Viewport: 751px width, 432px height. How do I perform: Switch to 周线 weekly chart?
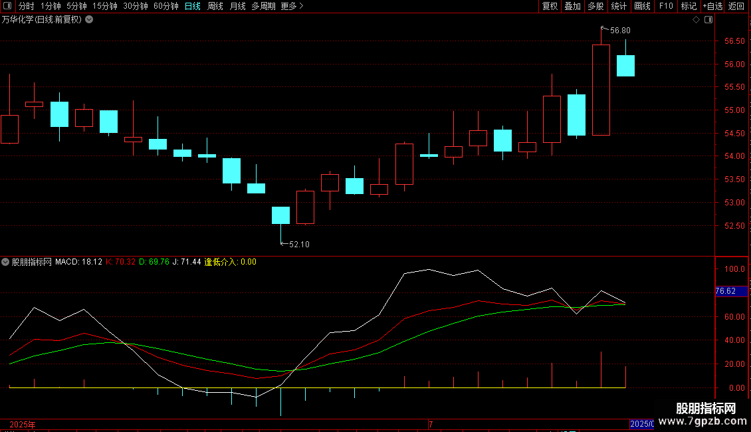[215, 6]
